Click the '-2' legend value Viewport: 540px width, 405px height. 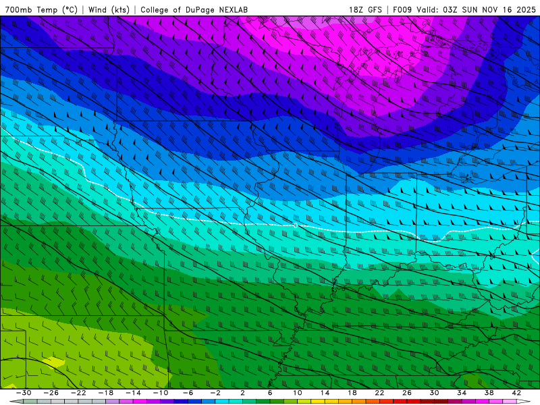215,393
